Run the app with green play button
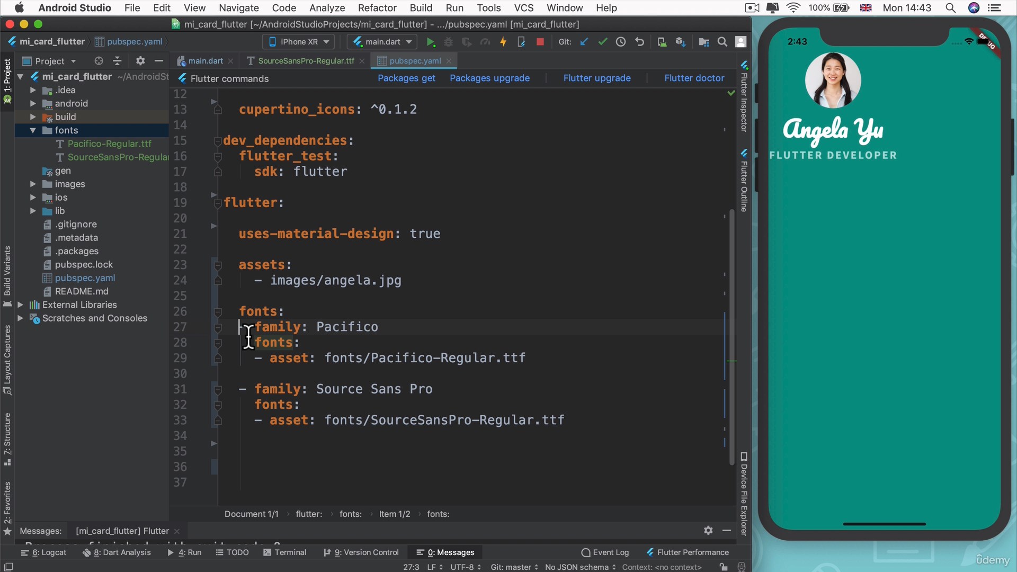The image size is (1017, 572). click(431, 42)
